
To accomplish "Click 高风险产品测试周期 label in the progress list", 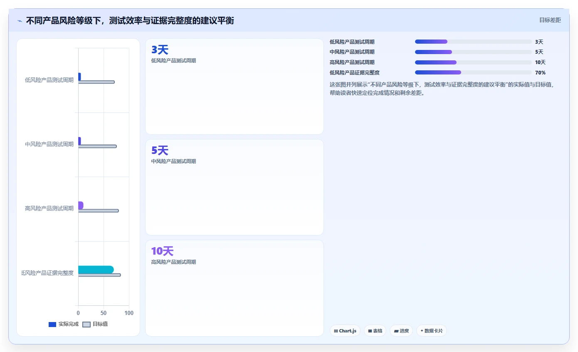I will (352, 62).
